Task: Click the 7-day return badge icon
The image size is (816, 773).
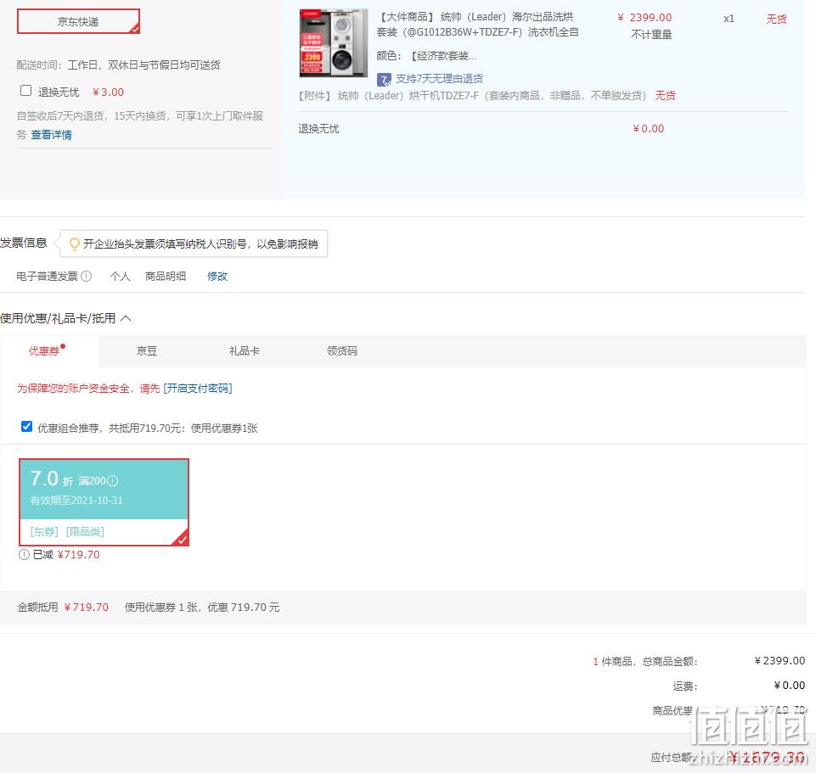Action: point(384,79)
